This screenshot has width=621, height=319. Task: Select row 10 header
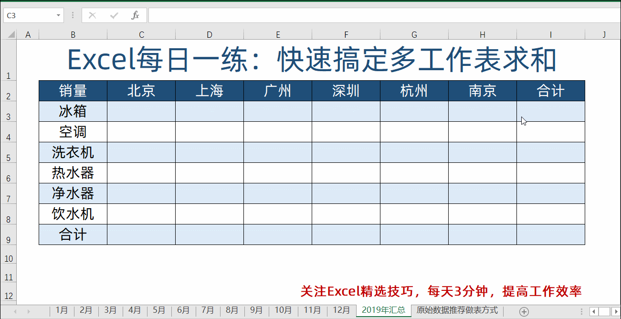pos(9,255)
